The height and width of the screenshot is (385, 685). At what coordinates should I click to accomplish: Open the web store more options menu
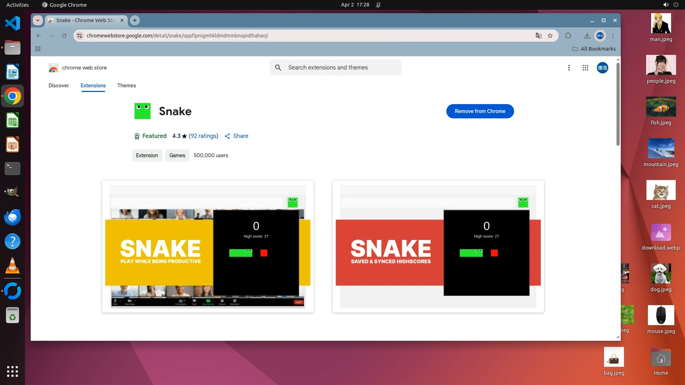pyautogui.click(x=569, y=68)
